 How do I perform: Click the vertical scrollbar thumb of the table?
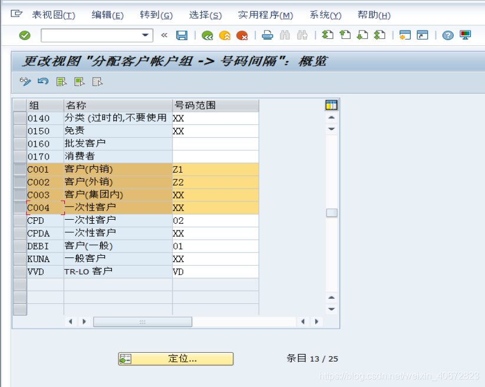pos(332,213)
